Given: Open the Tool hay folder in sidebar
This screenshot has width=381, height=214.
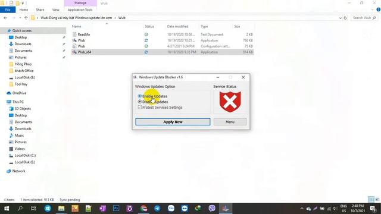Looking at the screenshot, I should pyautogui.click(x=21, y=84).
